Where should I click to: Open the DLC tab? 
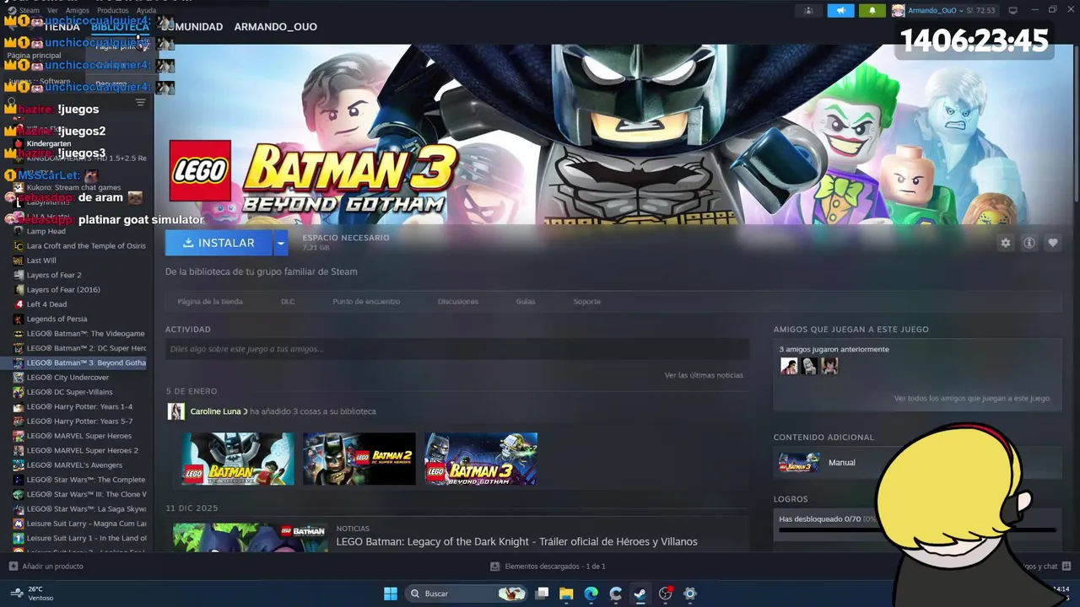point(288,301)
